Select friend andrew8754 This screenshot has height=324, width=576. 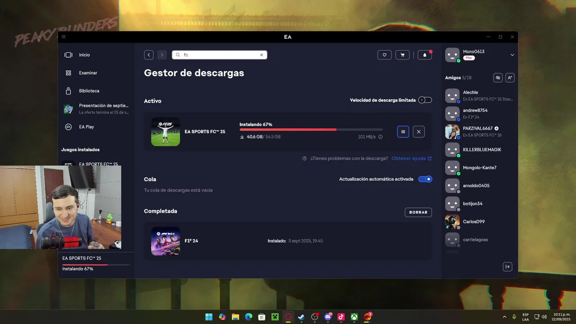(x=480, y=113)
